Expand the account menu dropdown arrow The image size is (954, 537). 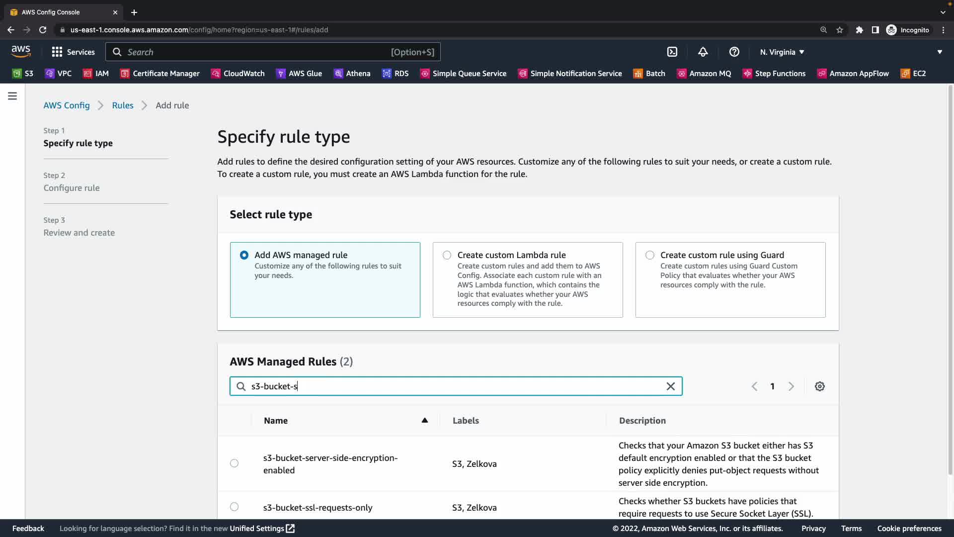pos(939,52)
